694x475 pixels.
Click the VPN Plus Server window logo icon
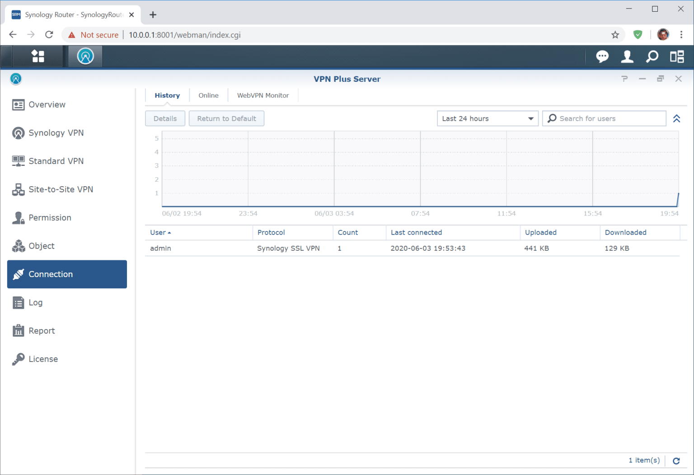(16, 79)
